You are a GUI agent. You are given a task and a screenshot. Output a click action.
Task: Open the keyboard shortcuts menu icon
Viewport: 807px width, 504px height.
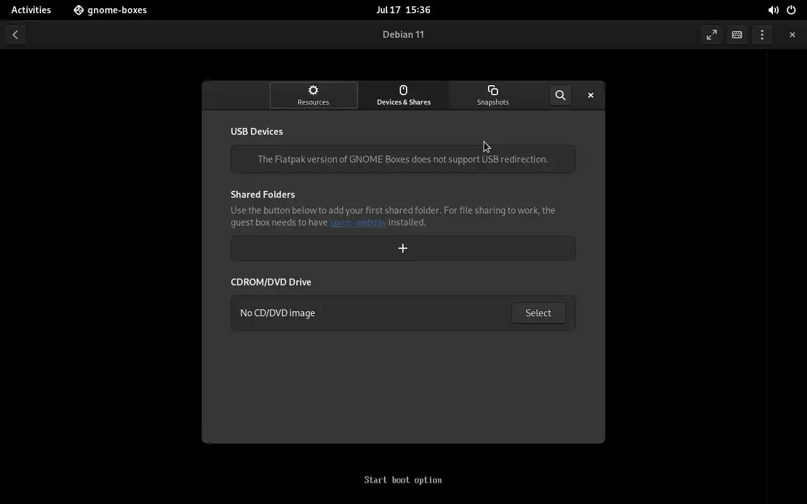737,35
